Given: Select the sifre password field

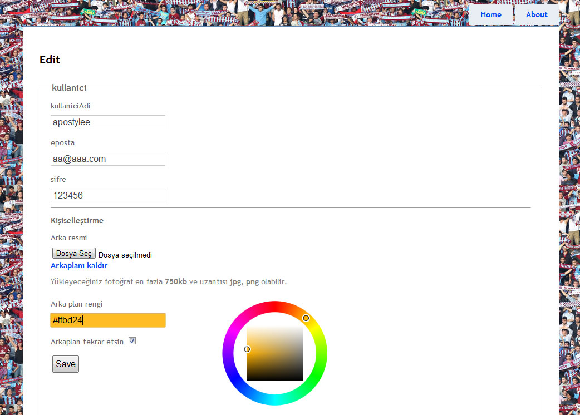Looking at the screenshot, I should tap(108, 195).
